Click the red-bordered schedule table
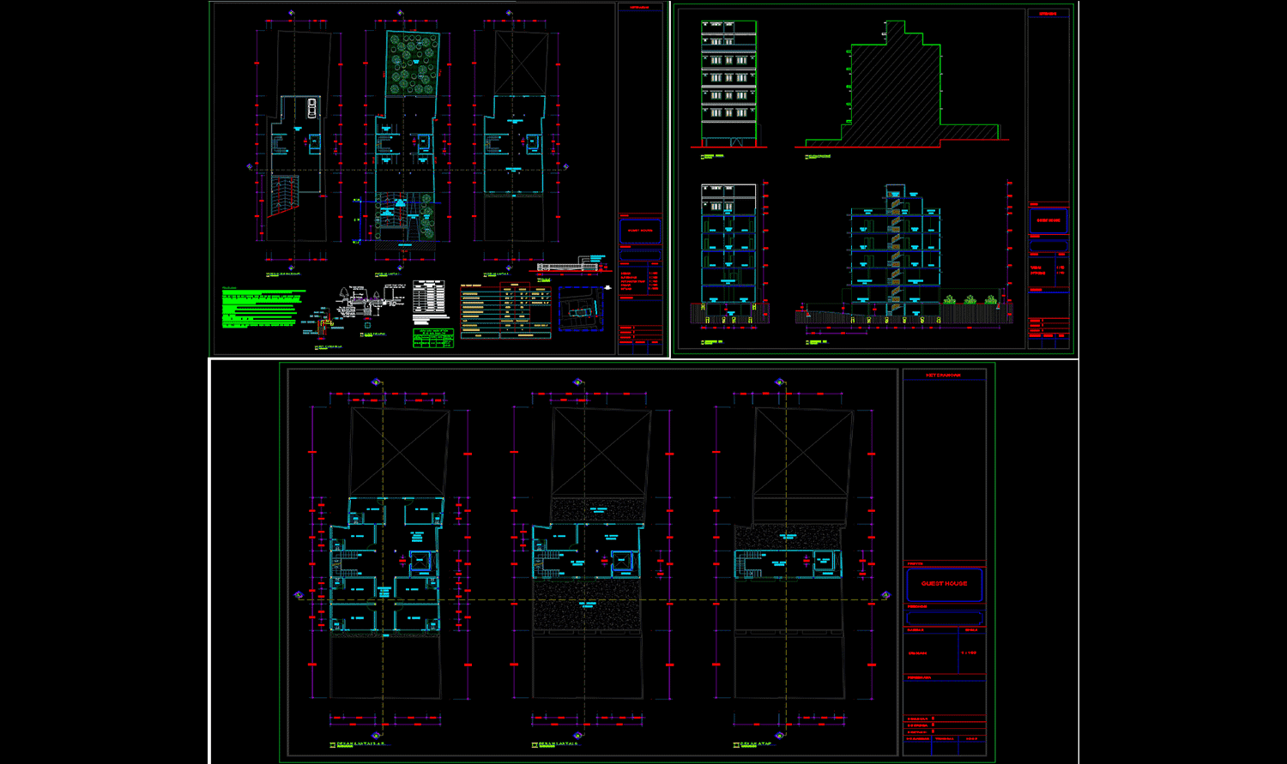The image size is (1287, 764). [506, 310]
